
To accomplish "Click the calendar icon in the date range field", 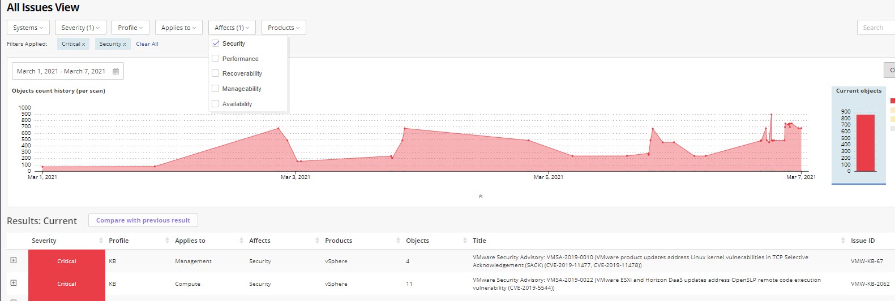I will 116,71.
